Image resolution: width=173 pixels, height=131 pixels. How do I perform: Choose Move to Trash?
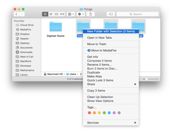(111, 44)
